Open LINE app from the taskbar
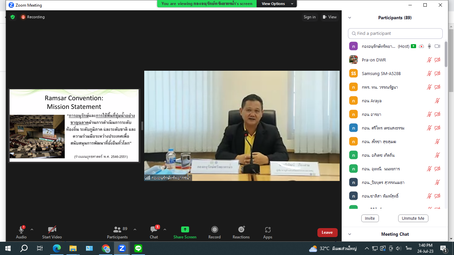454x255 pixels. click(138, 248)
